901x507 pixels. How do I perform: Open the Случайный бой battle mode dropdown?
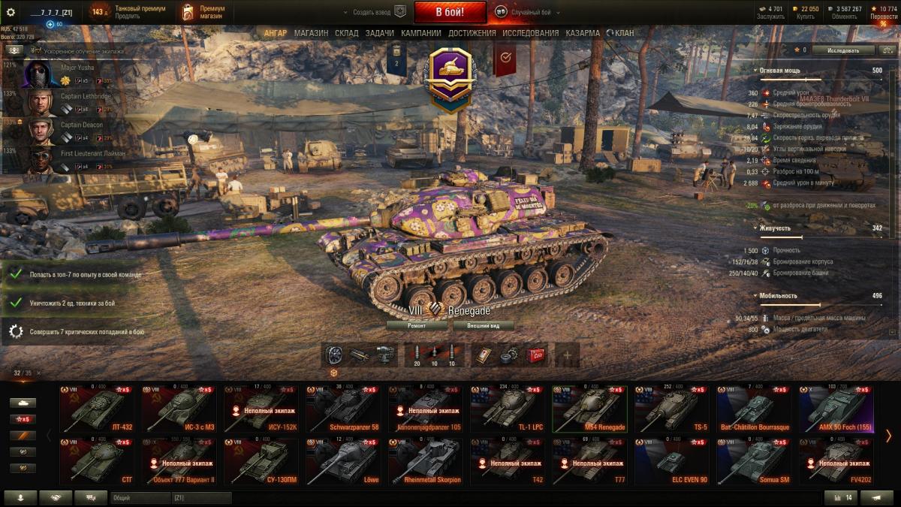tap(529, 12)
